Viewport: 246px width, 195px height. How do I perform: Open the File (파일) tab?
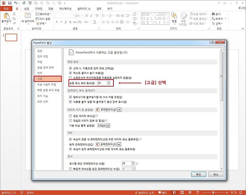point(6,9)
